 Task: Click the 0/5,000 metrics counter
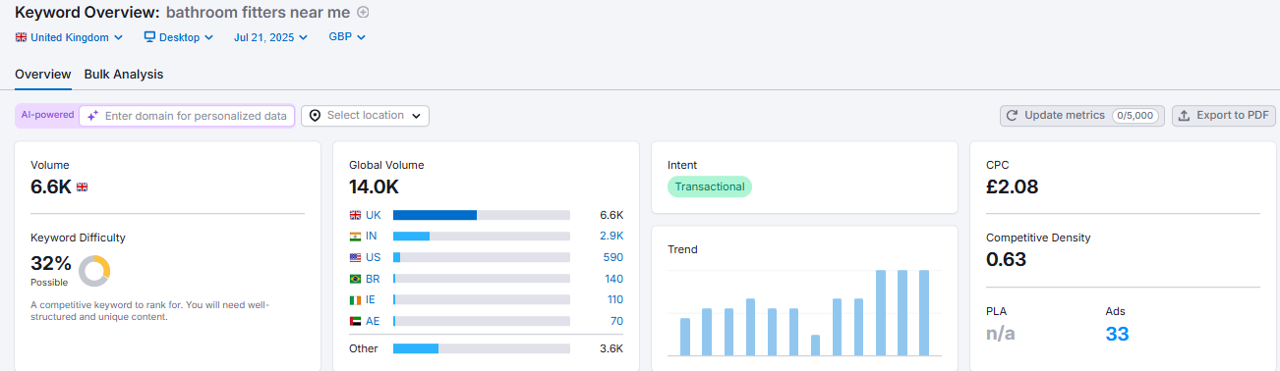(x=1135, y=116)
